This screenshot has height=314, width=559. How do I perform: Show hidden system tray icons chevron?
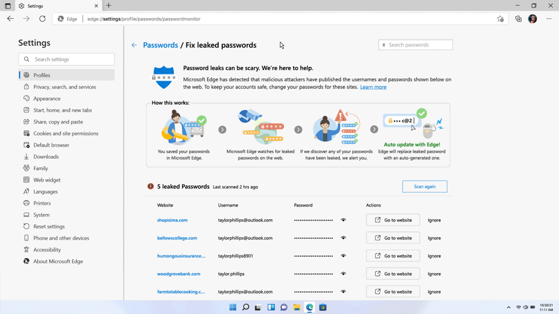tap(509, 307)
